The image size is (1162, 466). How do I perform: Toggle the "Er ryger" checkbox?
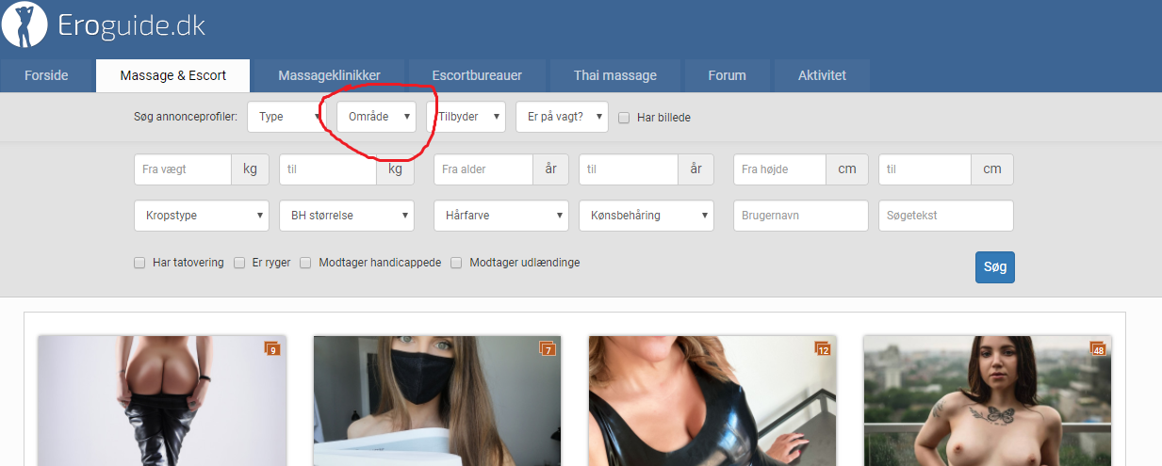239,264
